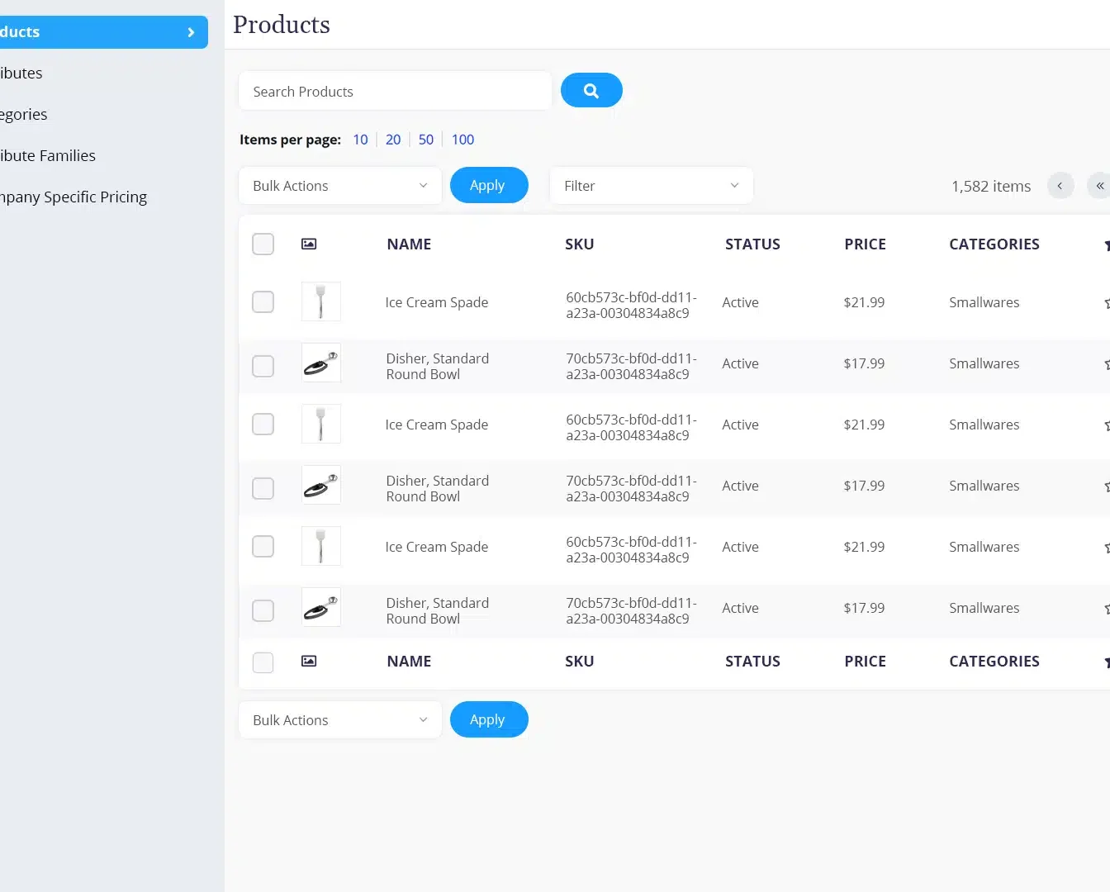Check the first Ice Cream Spade row checkbox
This screenshot has height=892, width=1110.
[x=263, y=302]
